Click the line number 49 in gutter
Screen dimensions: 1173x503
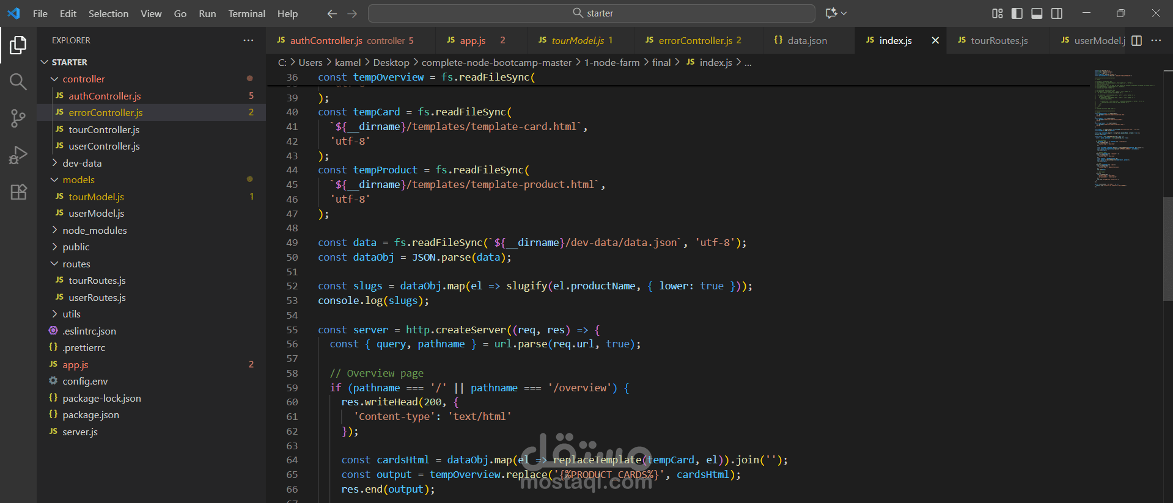[x=292, y=242]
